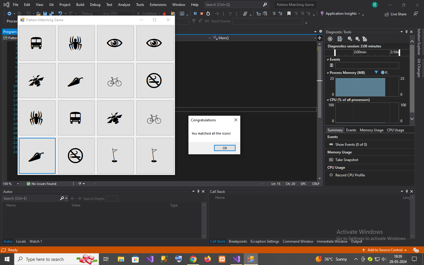
Task: Pin the Call Stack window
Action: click(407, 191)
